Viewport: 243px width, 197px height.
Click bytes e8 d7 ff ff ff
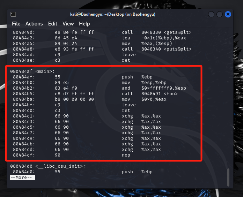click(x=74, y=94)
